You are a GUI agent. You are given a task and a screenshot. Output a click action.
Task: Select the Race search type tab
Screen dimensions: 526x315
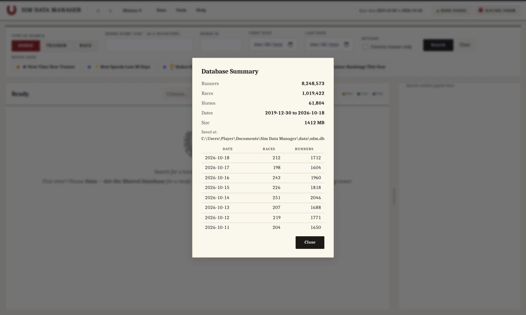click(x=85, y=45)
